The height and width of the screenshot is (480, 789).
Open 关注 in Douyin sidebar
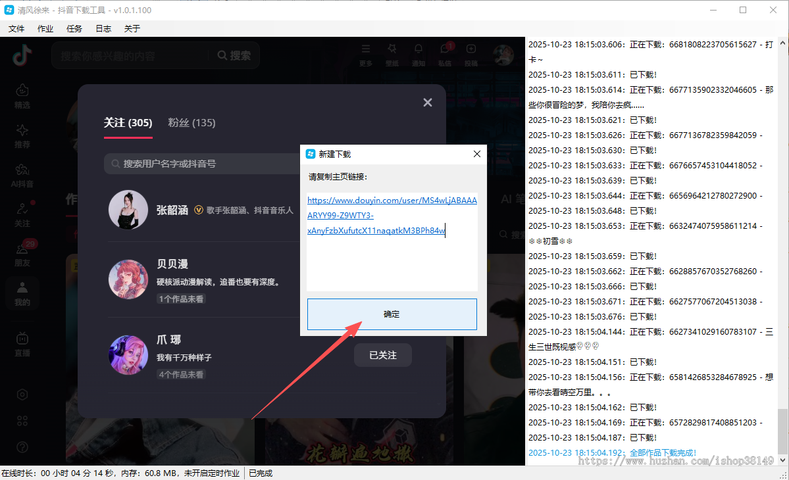[22, 214]
